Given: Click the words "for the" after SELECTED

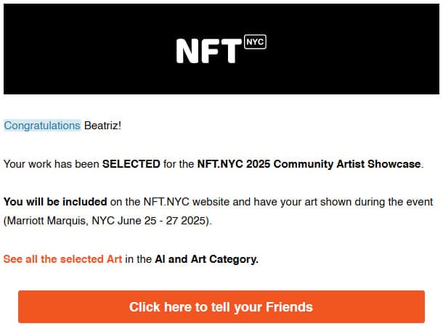Looking at the screenshot, I should pos(179,164).
